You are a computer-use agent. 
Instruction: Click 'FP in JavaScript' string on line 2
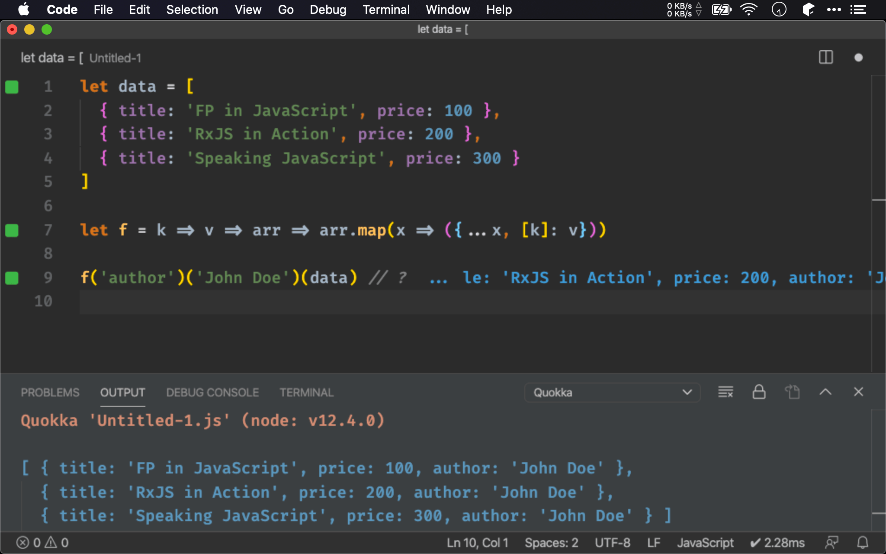pyautogui.click(x=272, y=111)
